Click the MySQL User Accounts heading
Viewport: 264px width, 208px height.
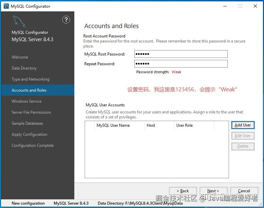point(105,105)
